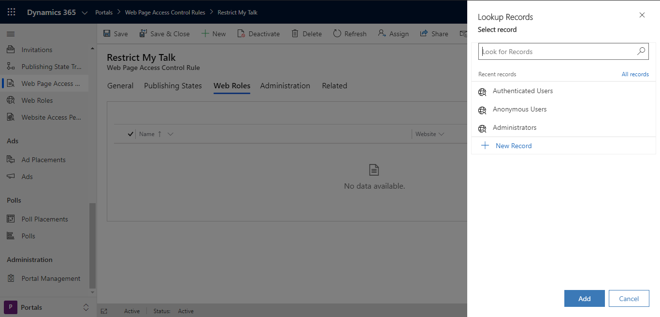Click Save & Close command
Screen dimensions: 660x317
(x=164, y=34)
